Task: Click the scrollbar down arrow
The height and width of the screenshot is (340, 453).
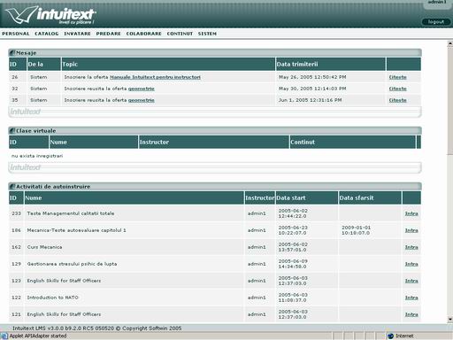Action: (x=450, y=319)
